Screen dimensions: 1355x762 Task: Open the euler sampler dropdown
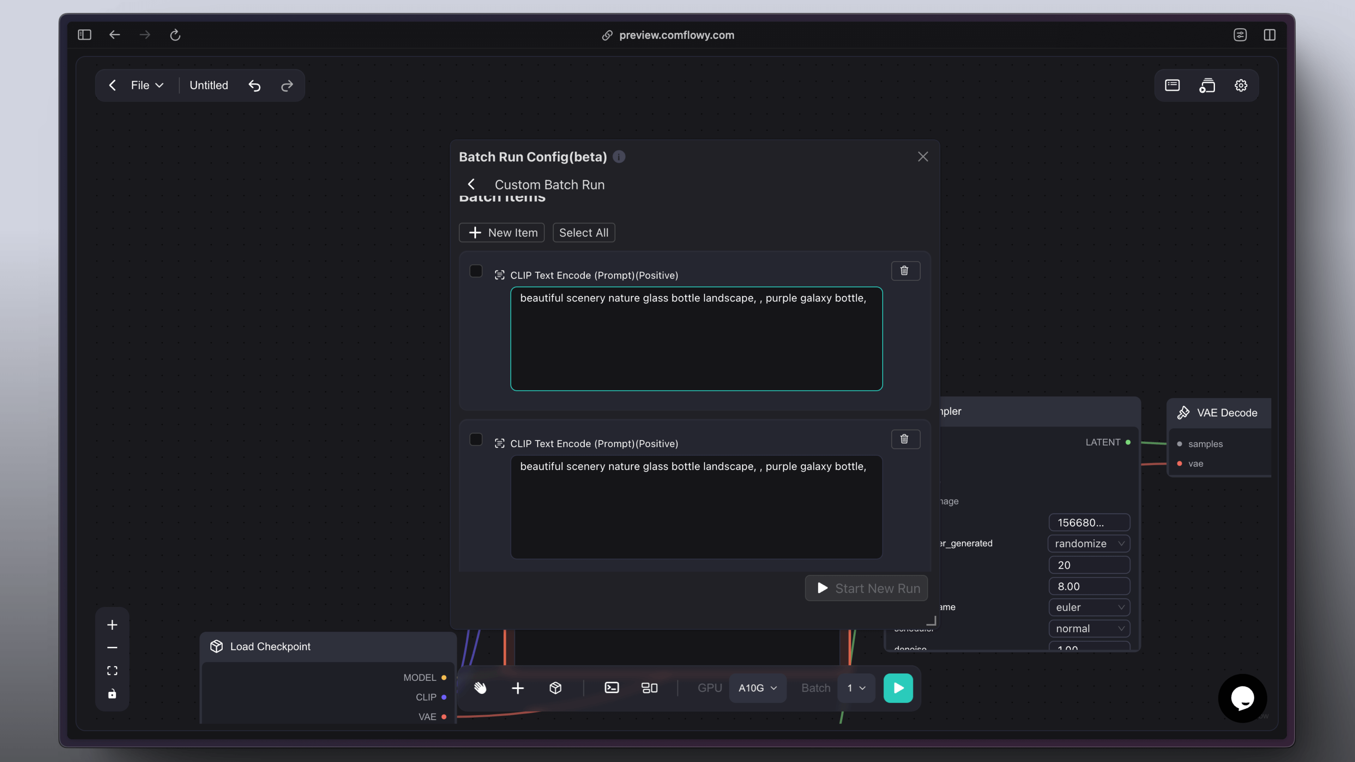(1089, 607)
